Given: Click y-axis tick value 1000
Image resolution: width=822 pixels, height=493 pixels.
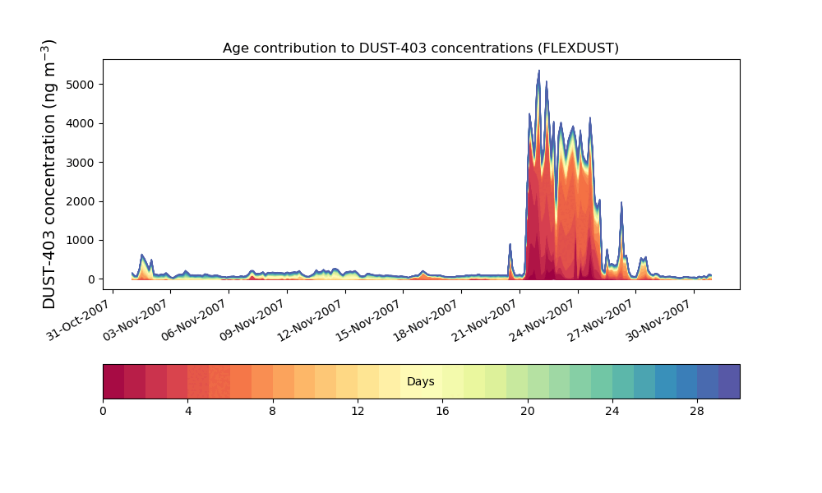Looking at the screenshot, I should (81, 241).
